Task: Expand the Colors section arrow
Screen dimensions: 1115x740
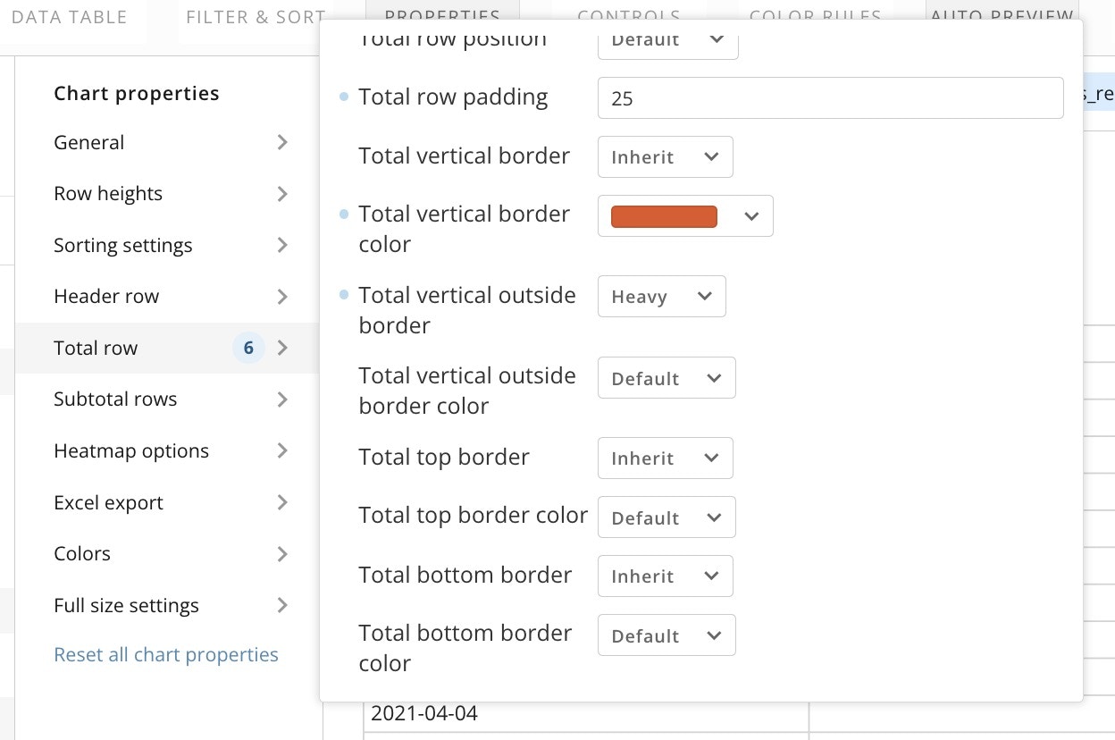Action: click(x=282, y=554)
